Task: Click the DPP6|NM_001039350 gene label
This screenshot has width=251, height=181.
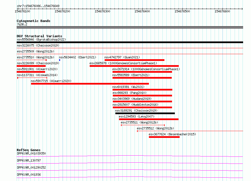Action: pos(31,153)
